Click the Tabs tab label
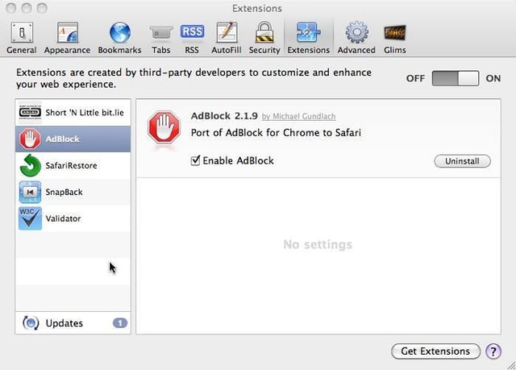Viewport: 516px width, 370px height. 161,50
